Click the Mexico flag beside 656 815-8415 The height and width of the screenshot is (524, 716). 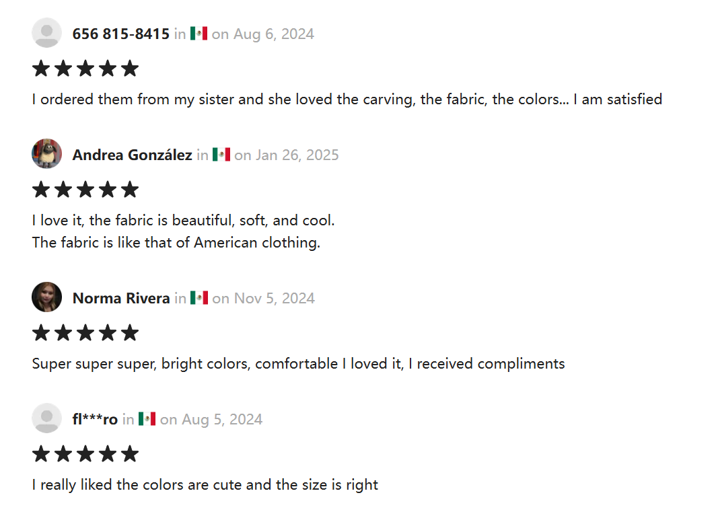(x=199, y=34)
